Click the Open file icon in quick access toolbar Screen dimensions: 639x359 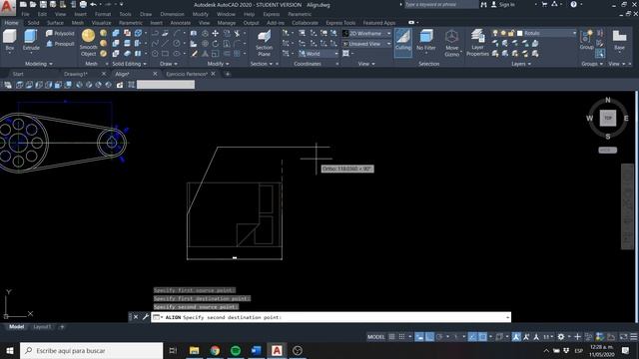(x=33, y=4)
